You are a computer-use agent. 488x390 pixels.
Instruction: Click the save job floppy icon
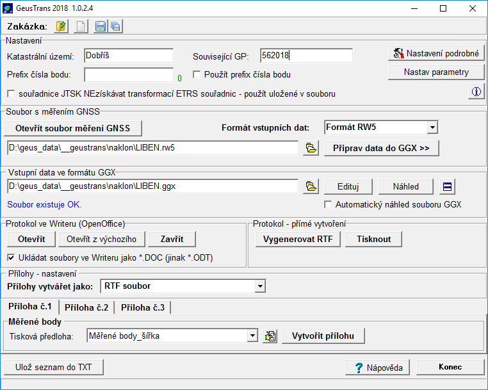[101, 26]
